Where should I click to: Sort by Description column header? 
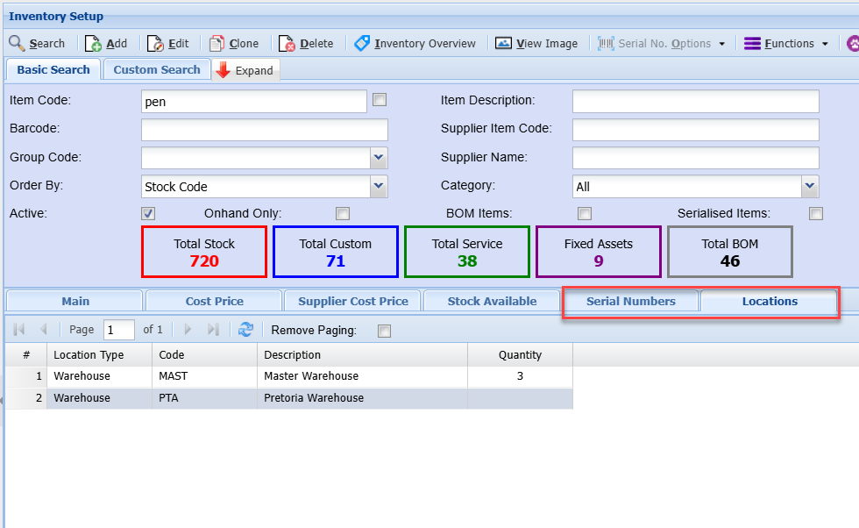click(362, 354)
